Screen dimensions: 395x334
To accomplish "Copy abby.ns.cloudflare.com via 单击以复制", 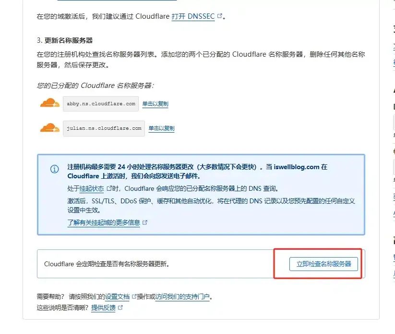I will click(155, 104).
